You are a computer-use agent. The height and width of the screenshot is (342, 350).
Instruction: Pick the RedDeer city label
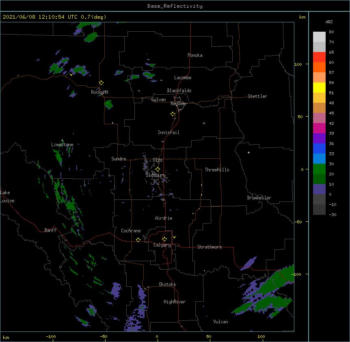pyautogui.click(x=179, y=104)
